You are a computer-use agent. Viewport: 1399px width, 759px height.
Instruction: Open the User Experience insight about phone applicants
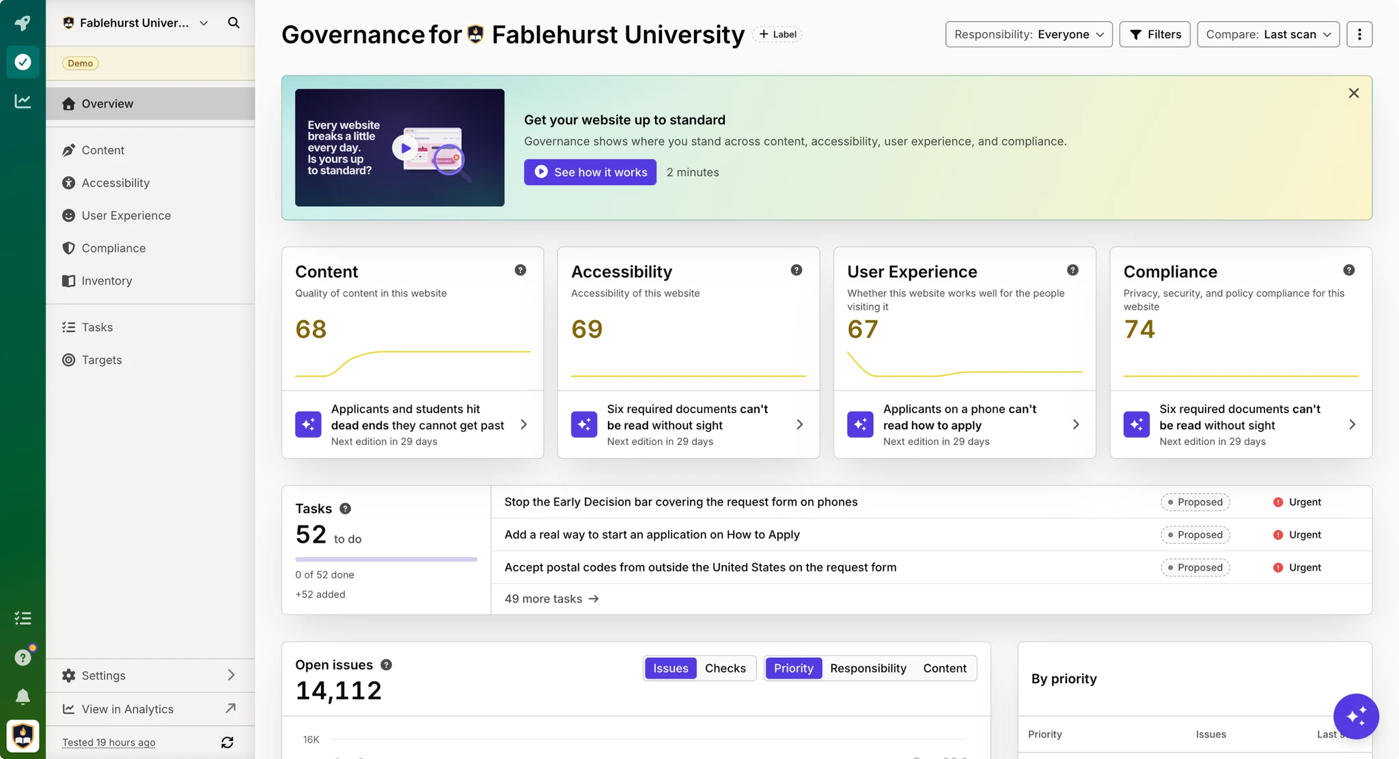[965, 425]
